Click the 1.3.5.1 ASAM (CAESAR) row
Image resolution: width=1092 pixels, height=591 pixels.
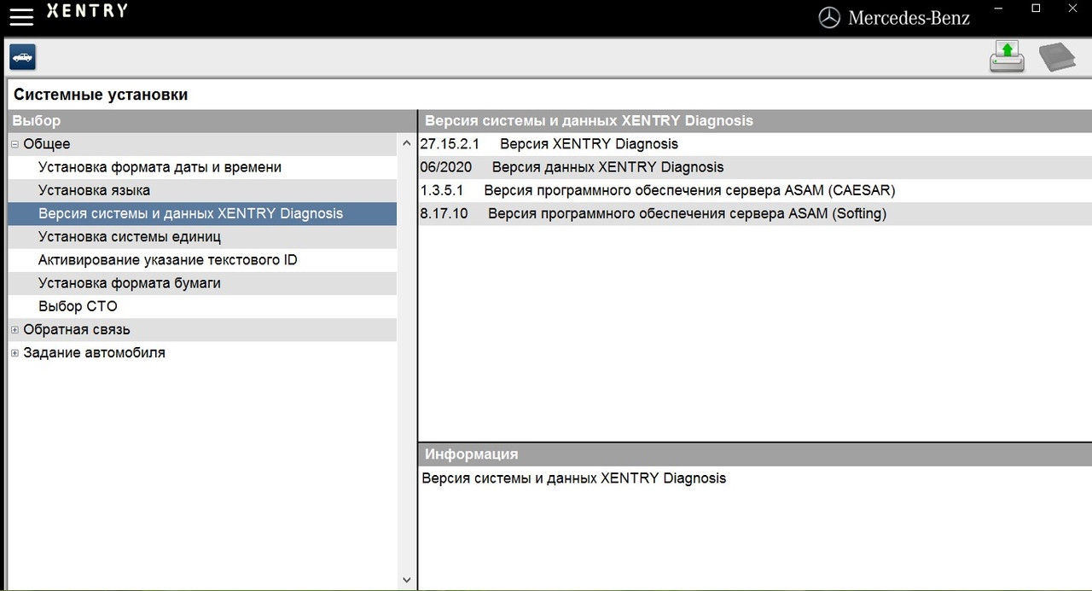coord(755,190)
